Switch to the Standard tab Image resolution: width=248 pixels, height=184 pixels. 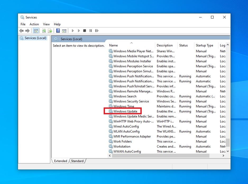(77, 161)
